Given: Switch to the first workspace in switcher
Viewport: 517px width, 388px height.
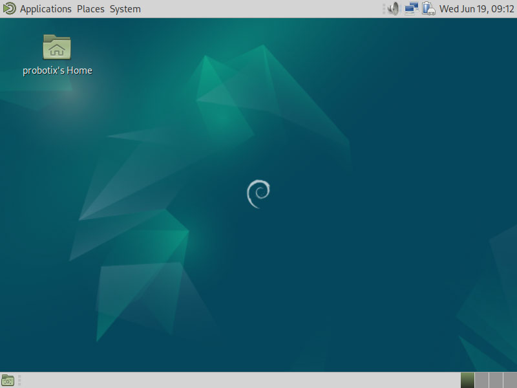Looking at the screenshot, I should pos(467,380).
